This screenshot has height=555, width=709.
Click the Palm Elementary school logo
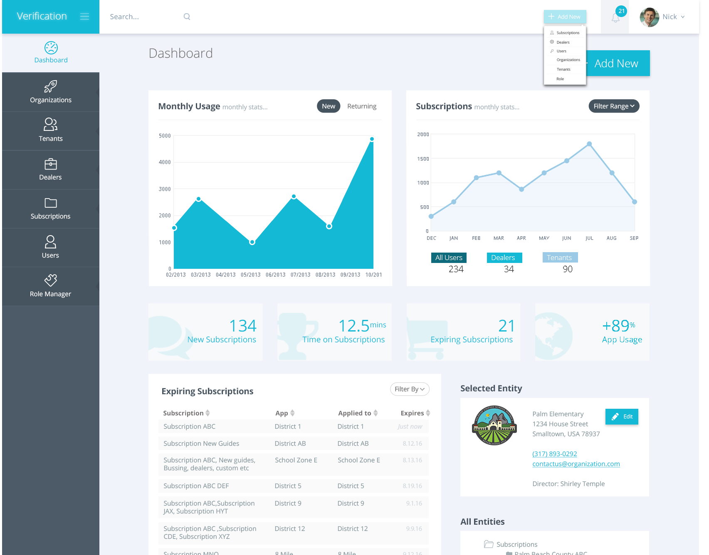(494, 425)
